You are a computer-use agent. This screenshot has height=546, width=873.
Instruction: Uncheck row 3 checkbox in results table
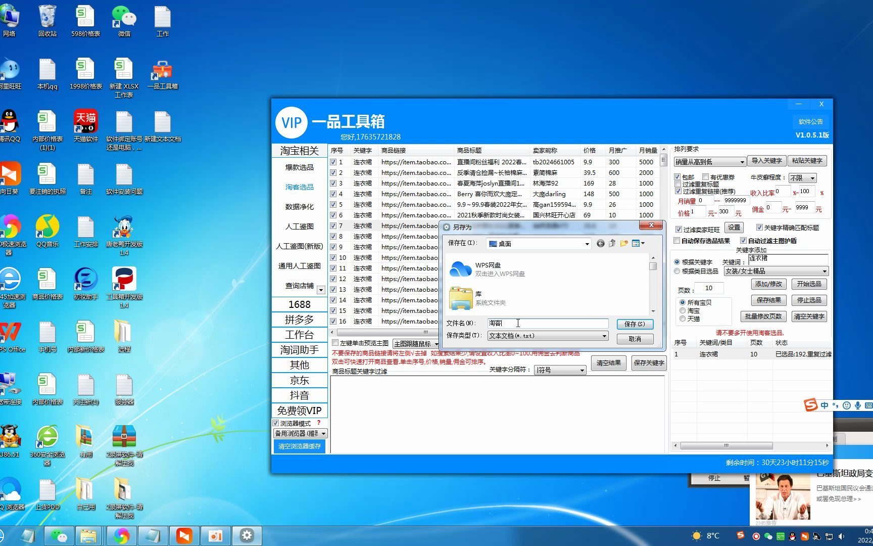coord(333,184)
